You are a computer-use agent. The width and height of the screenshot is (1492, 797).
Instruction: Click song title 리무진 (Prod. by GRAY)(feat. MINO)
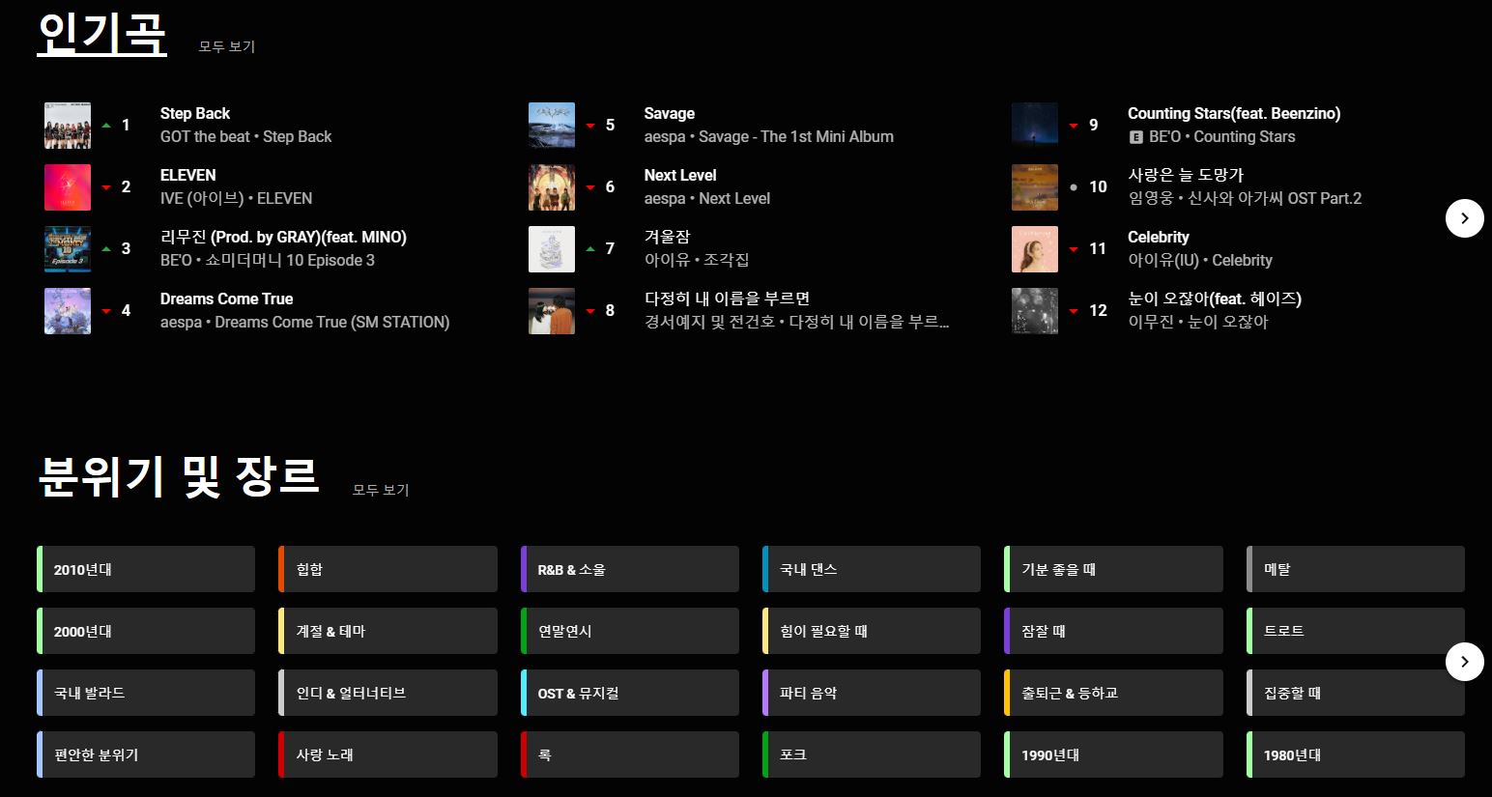click(x=283, y=237)
